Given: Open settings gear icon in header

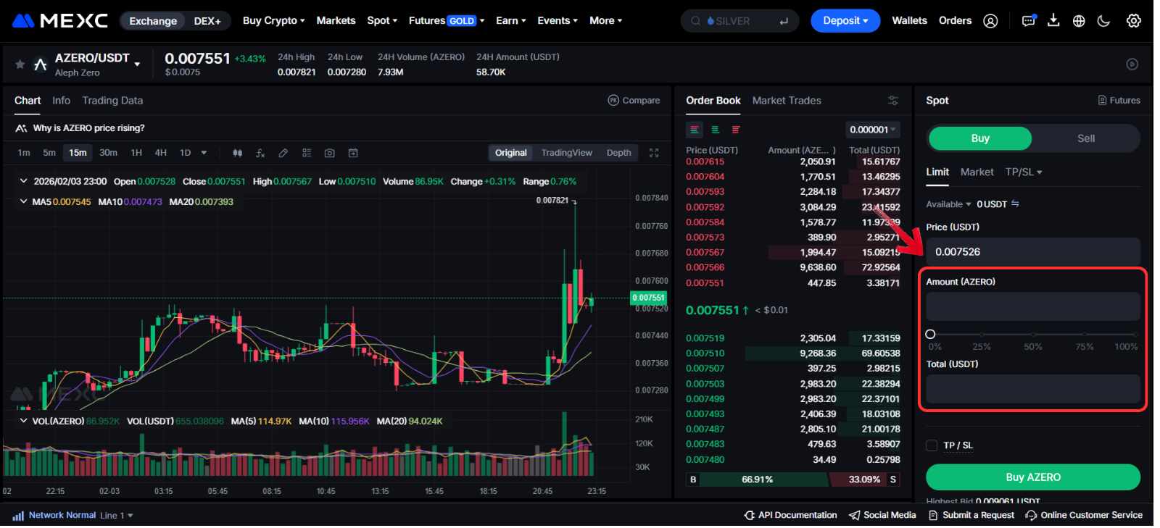Looking at the screenshot, I should pos(1133,21).
